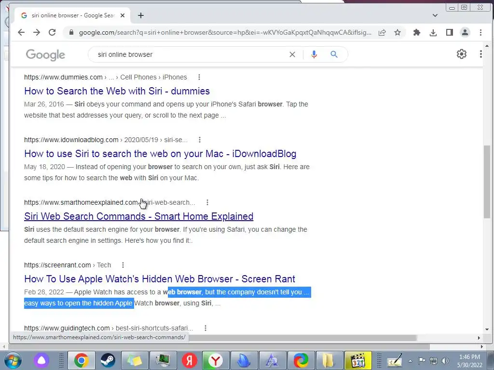Open Steam from the taskbar

(x=108, y=360)
